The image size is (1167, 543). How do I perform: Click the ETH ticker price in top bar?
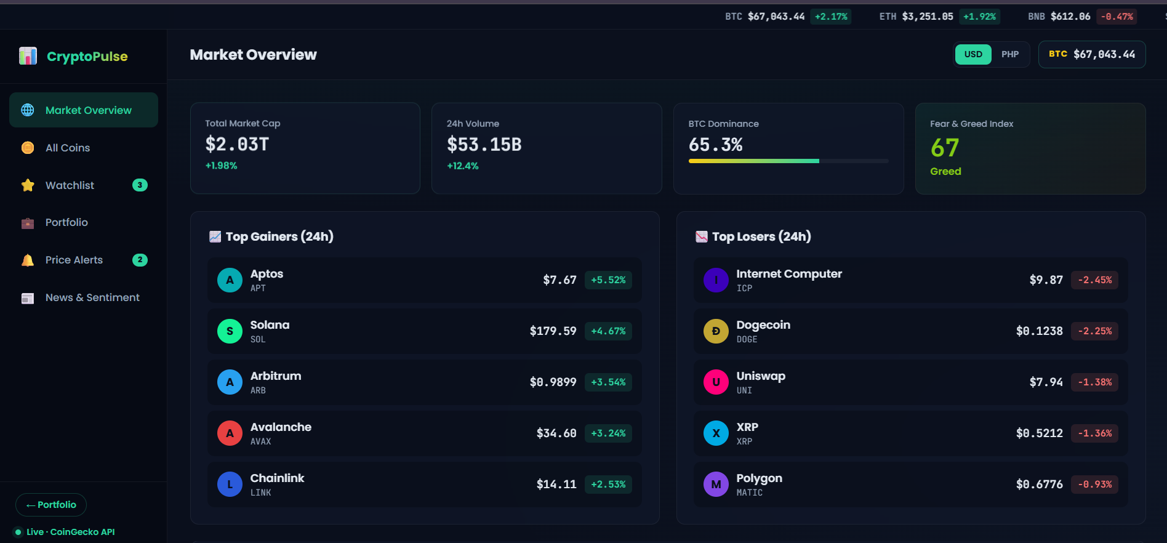[x=928, y=17]
